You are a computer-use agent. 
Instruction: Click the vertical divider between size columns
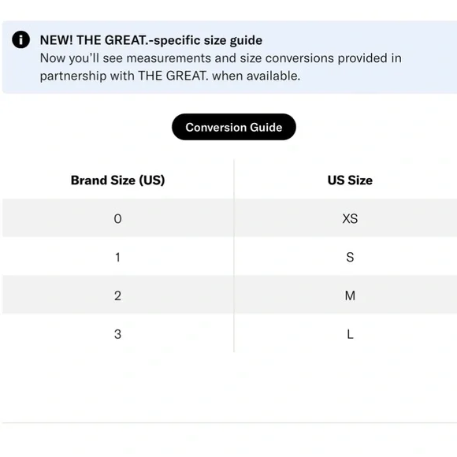[234, 256]
